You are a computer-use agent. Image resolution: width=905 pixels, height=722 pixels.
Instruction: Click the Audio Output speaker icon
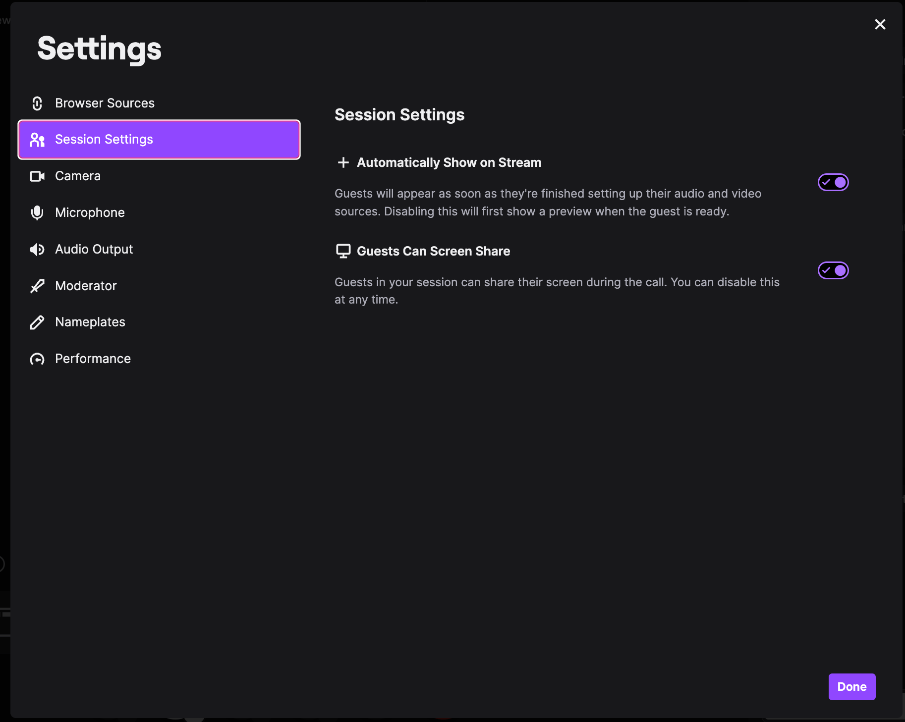pyautogui.click(x=38, y=250)
